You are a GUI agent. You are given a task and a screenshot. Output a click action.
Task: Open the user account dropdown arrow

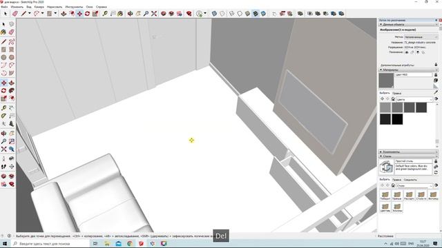pos(205,13)
